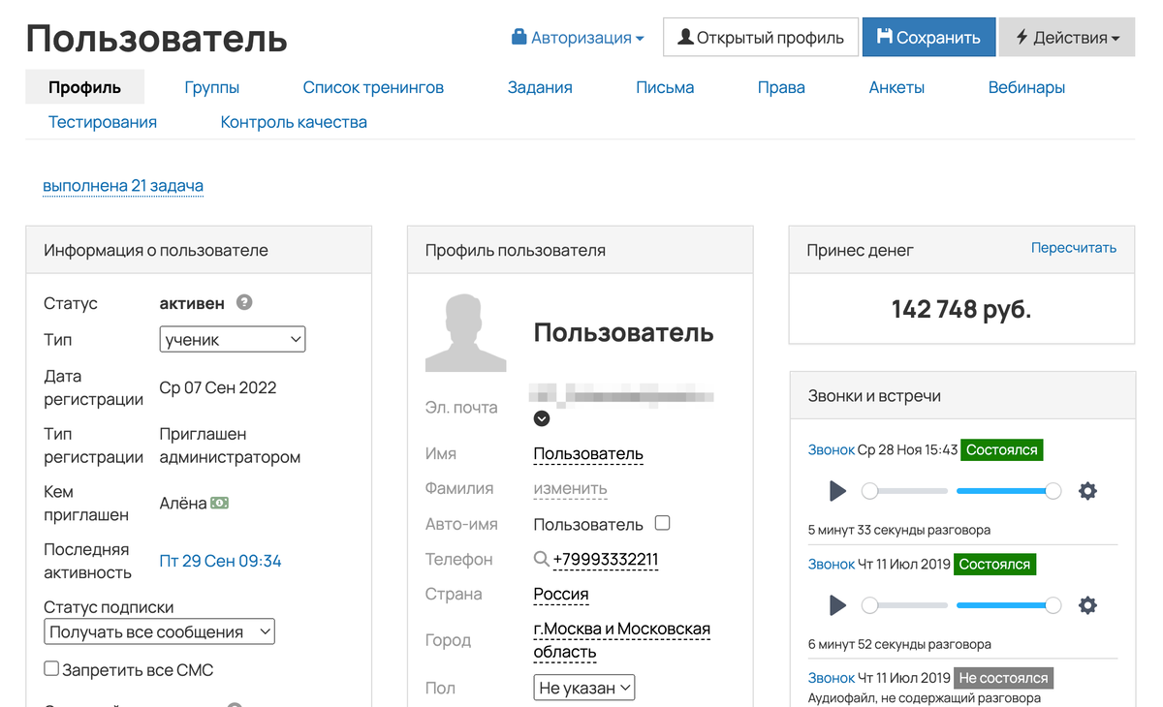
Task: Click the gear icon on the second call recording
Action: [1087, 604]
